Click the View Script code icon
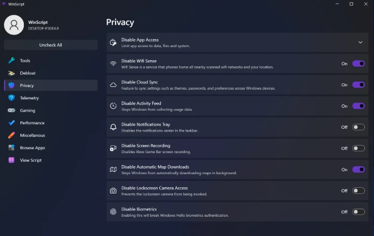The image size is (374, 236). point(11,161)
